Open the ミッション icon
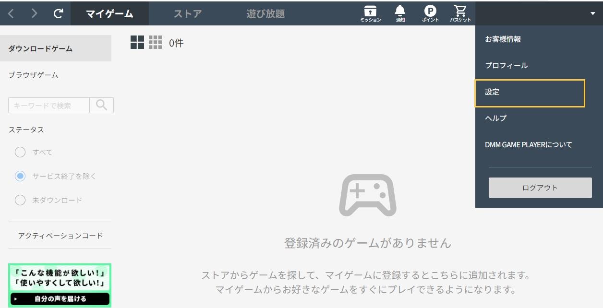Screen dimensions: 603x308 (x=370, y=12)
